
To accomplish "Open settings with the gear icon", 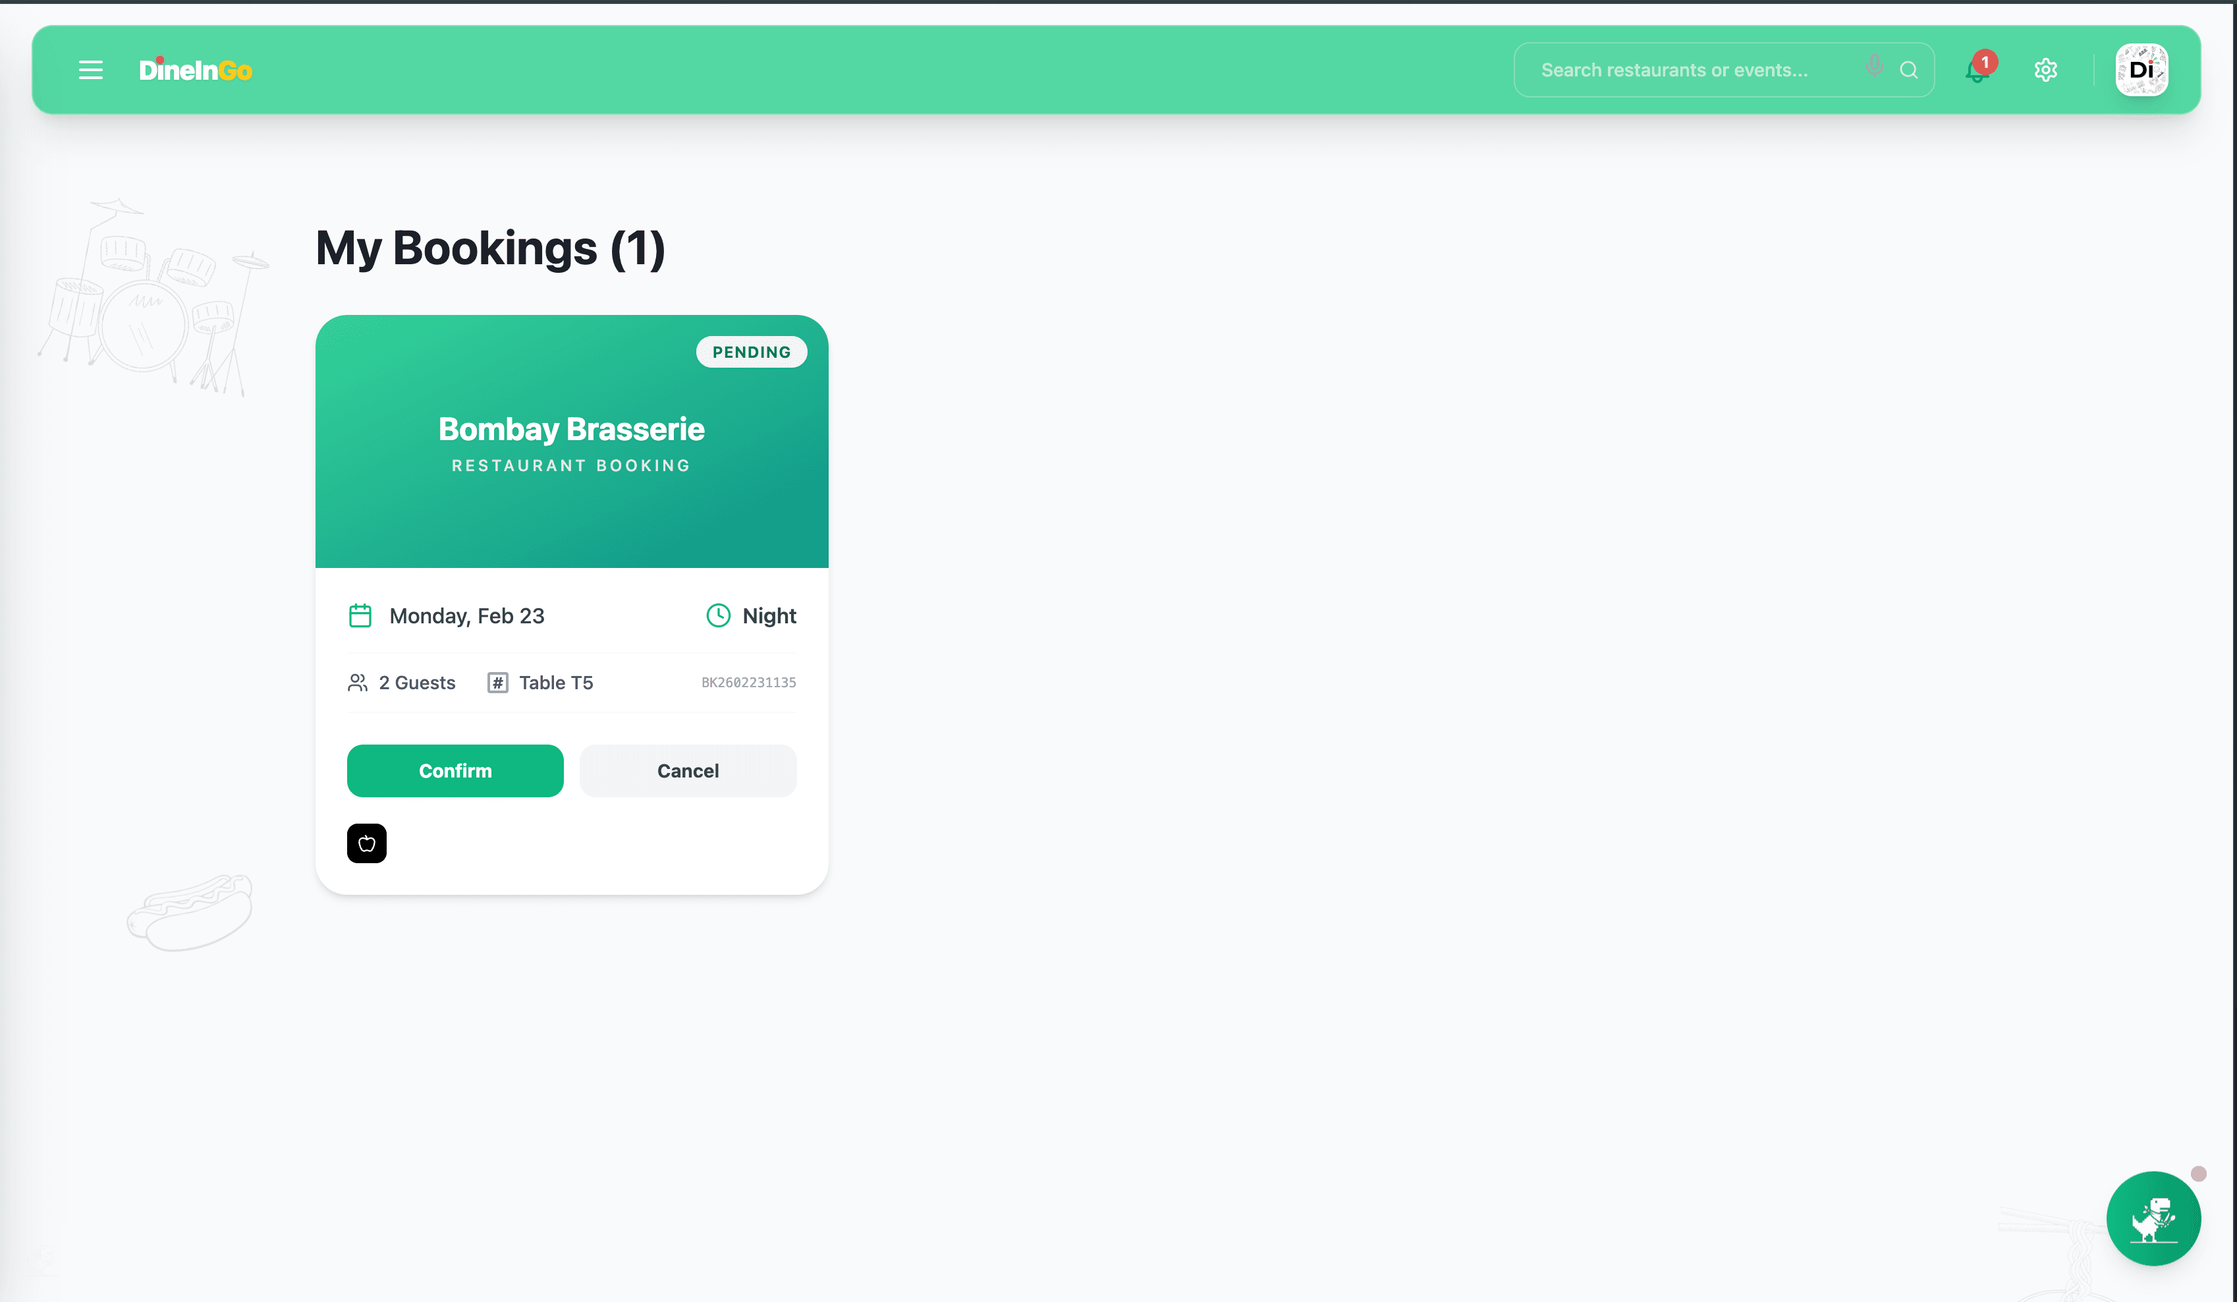I will [2045, 69].
